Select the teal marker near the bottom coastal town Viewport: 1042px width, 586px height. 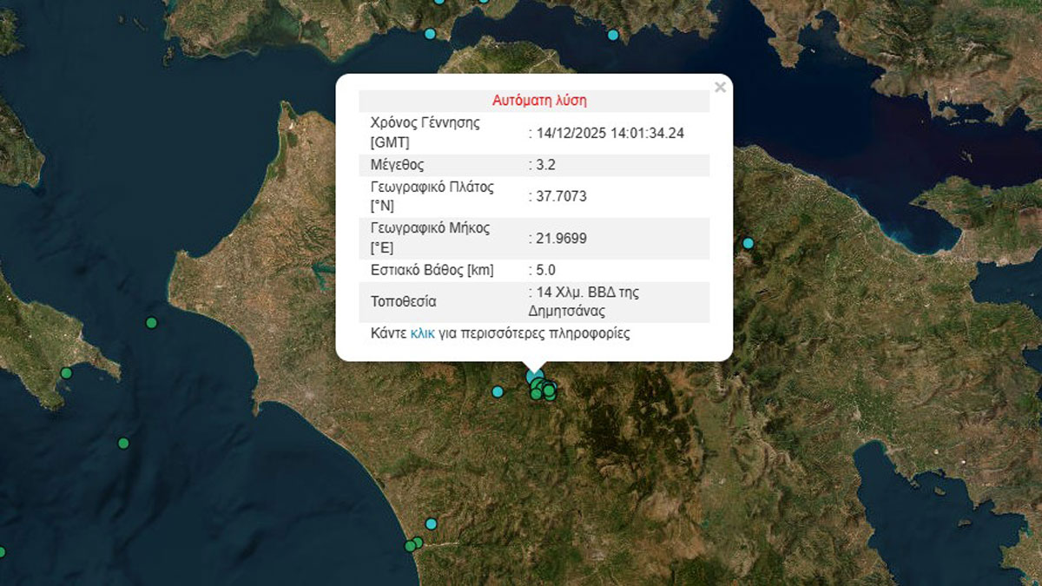click(x=432, y=524)
